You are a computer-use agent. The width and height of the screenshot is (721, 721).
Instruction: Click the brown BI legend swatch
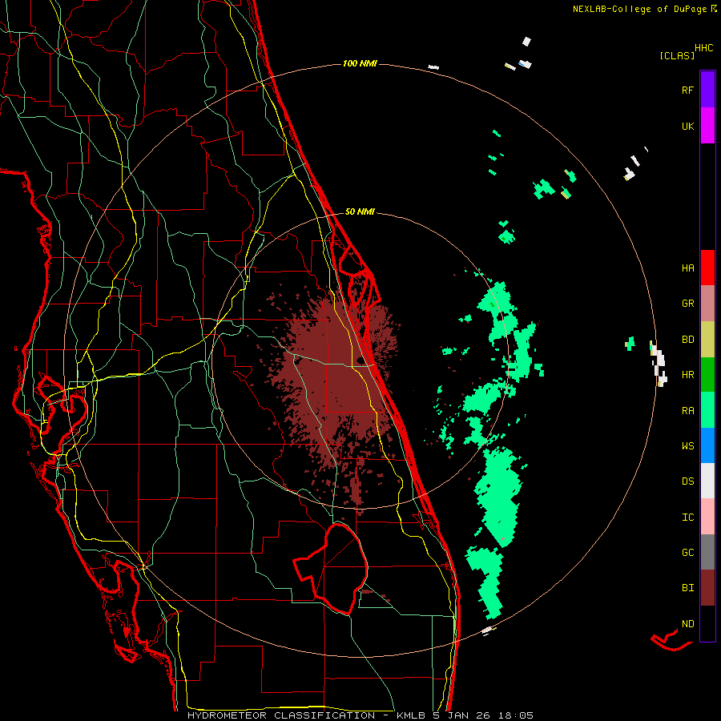click(707, 588)
